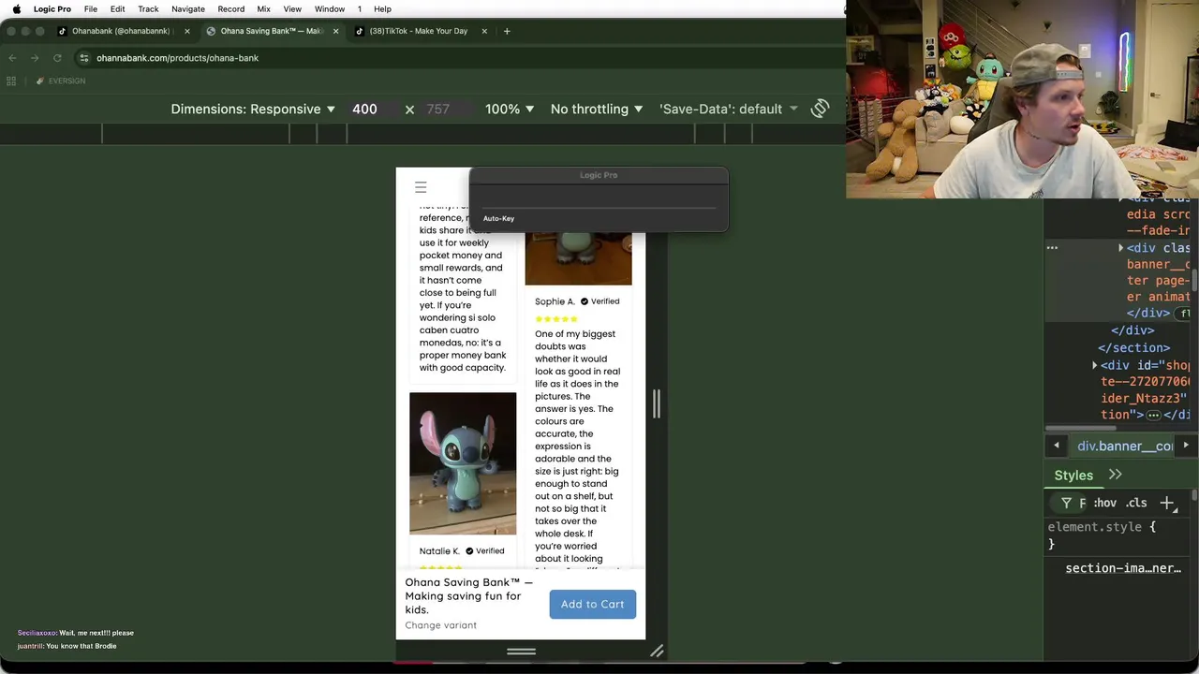Viewport: 1199px width, 674px height.
Task: Switch to the Styles tab
Action: click(x=1073, y=476)
